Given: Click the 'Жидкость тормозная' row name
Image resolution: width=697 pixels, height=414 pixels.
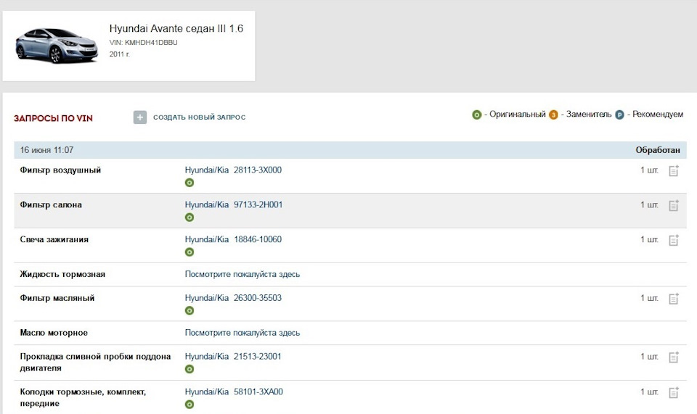Looking at the screenshot, I should click(x=62, y=274).
